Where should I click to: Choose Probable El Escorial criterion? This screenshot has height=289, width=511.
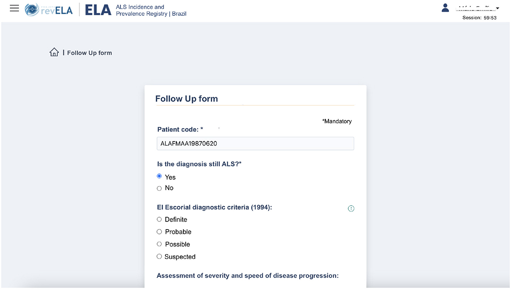click(x=159, y=232)
